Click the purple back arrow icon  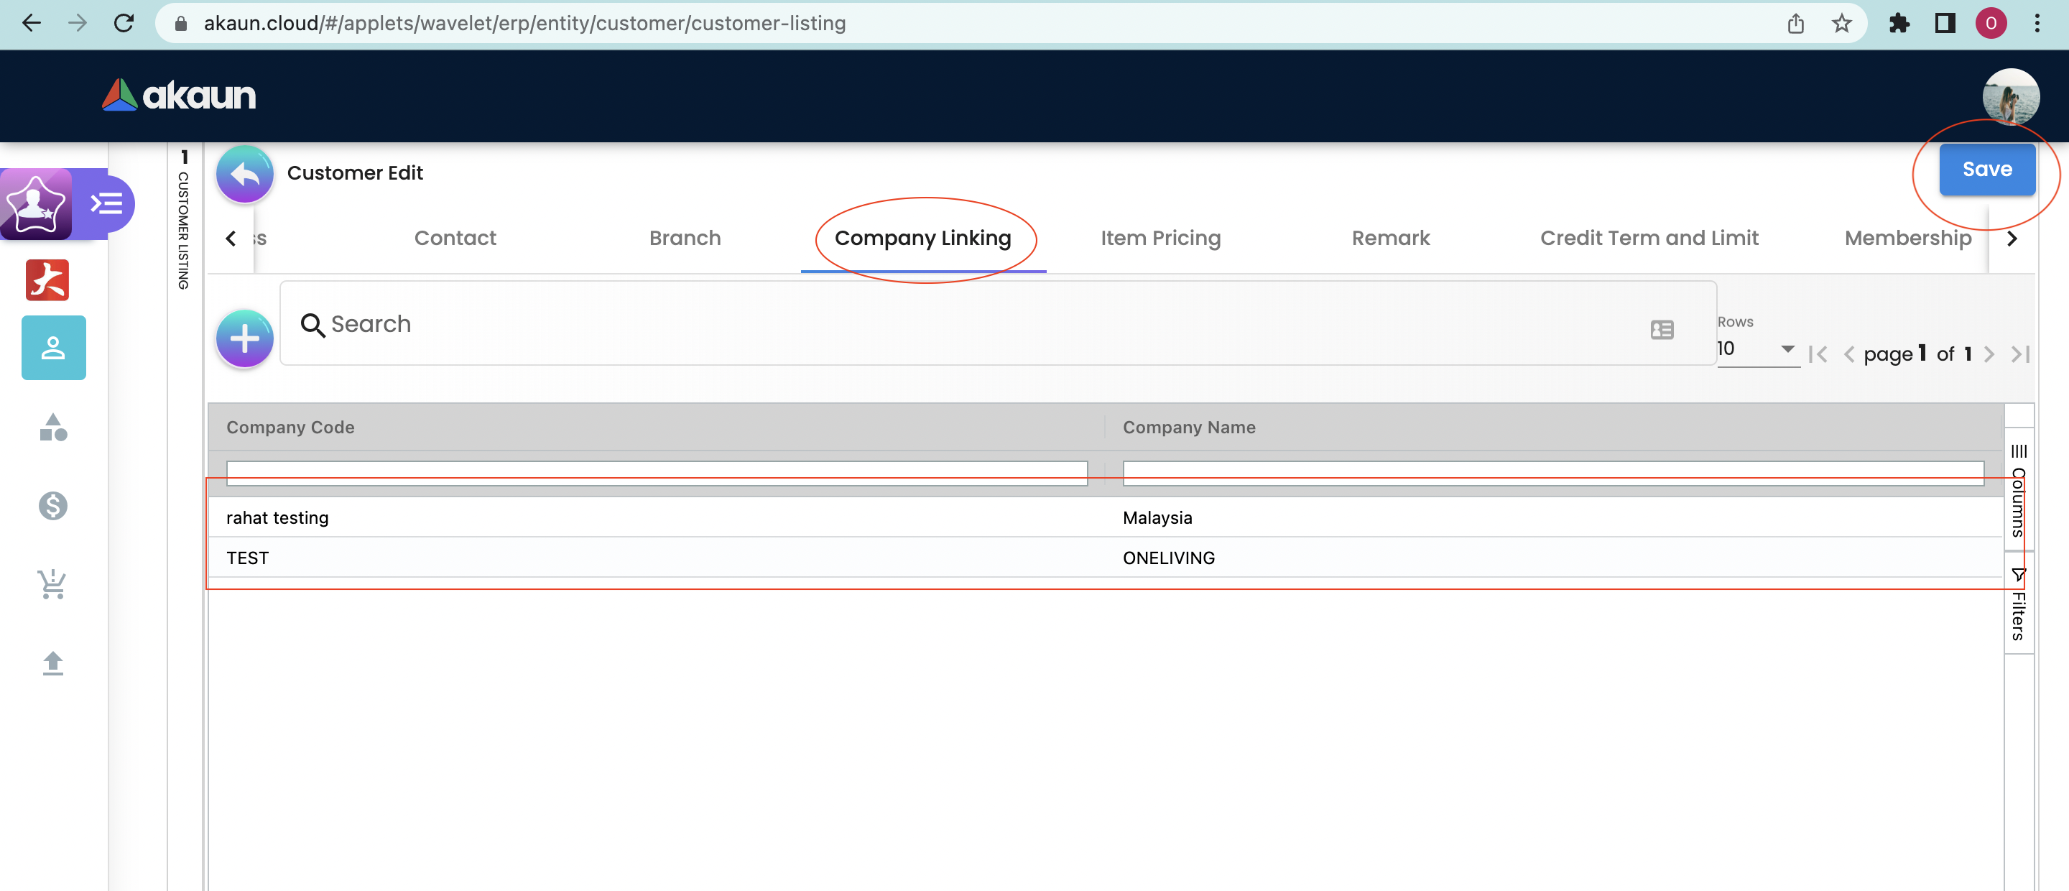point(244,174)
